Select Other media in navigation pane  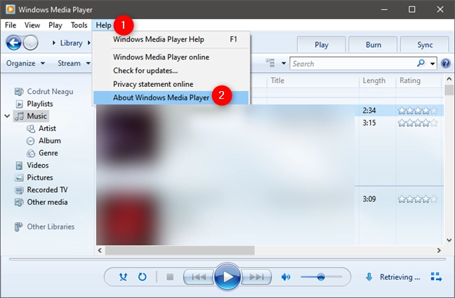[x=41, y=202]
